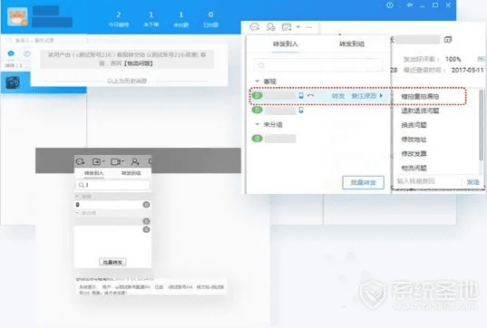Open the dropdown arrow beside the calendar icon
This screenshot has height=328, width=487.
298,27
